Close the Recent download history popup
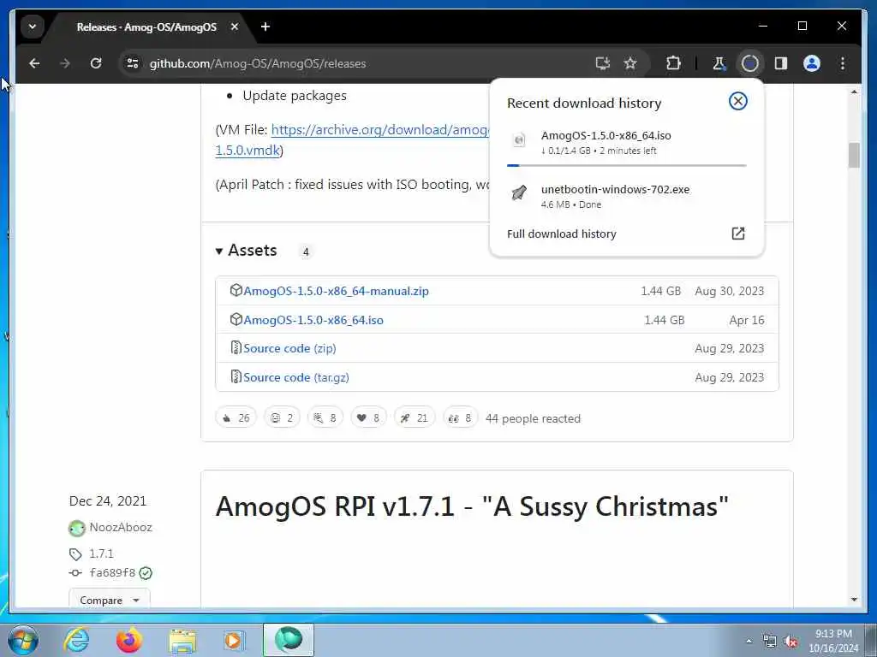 coord(737,101)
